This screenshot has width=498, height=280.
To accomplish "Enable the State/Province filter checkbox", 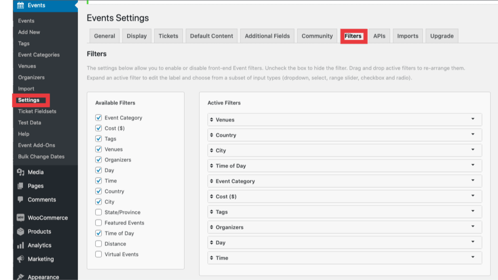I will coord(99,212).
